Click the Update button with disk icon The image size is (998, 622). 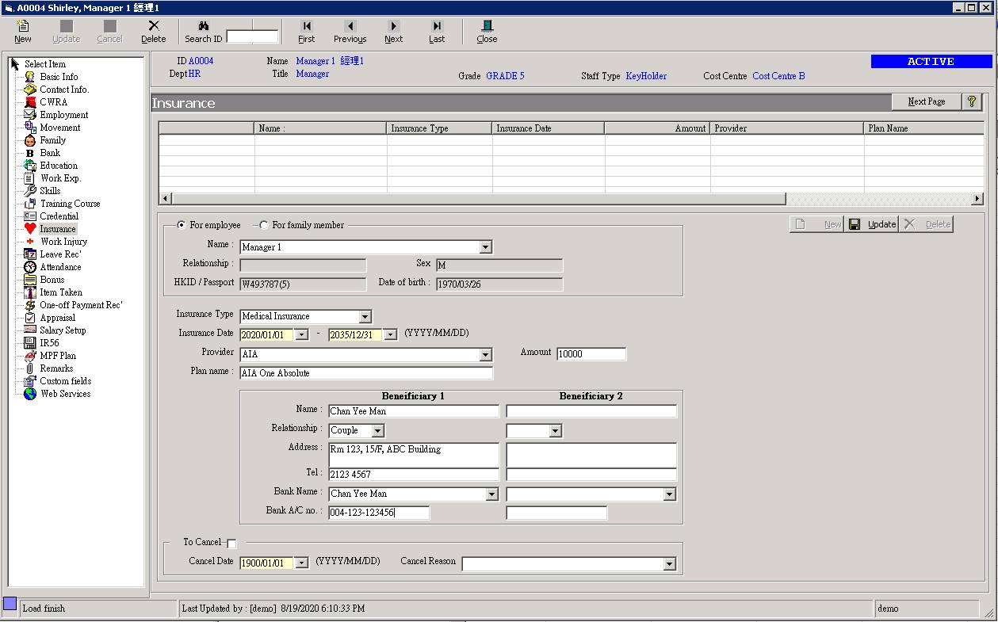coord(872,224)
